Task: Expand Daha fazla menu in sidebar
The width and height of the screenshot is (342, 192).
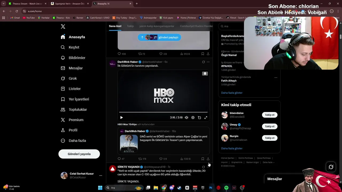Action: (x=73, y=141)
